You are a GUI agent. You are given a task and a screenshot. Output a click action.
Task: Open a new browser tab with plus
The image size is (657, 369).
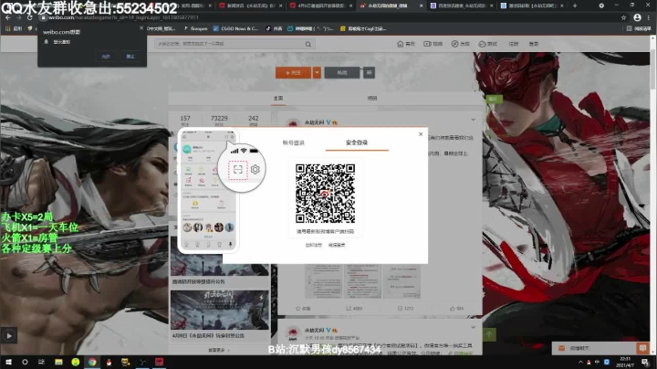575,5
